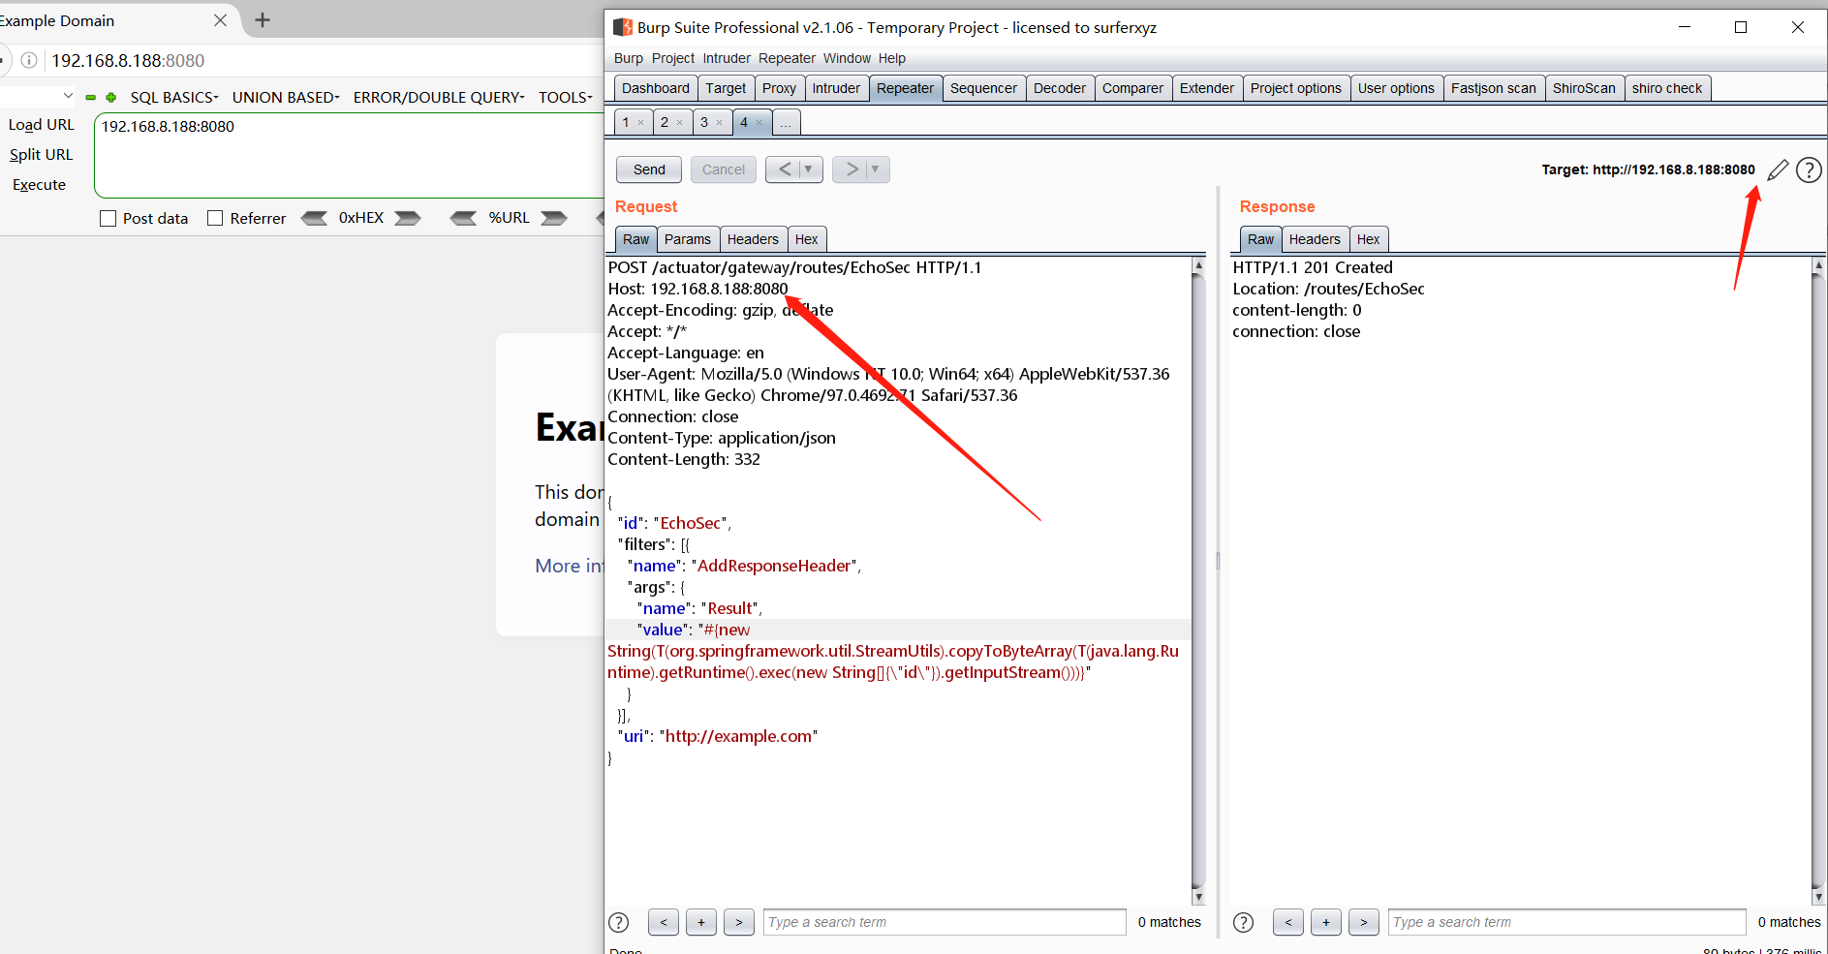Screen dimensions: 1828x954
Task: Switch to the Proxy tab
Action: coord(779,88)
